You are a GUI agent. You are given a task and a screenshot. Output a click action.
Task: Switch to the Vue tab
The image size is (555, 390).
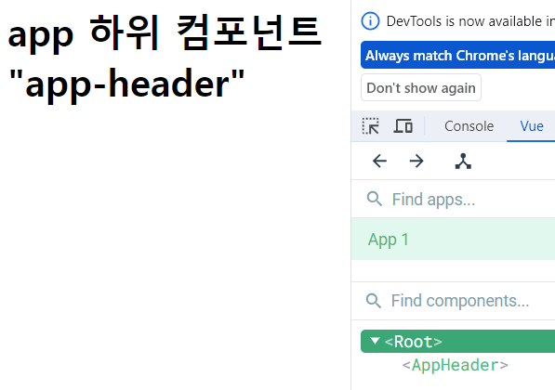pyautogui.click(x=532, y=126)
